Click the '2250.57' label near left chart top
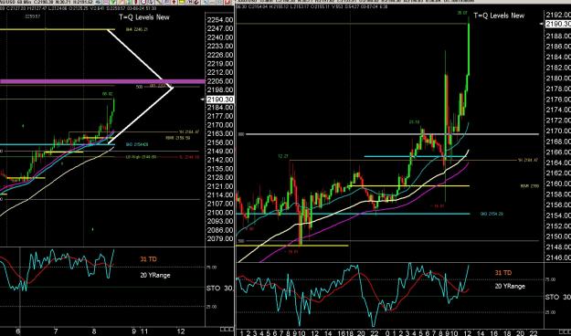This screenshot has width=571, height=336. [x=33, y=16]
